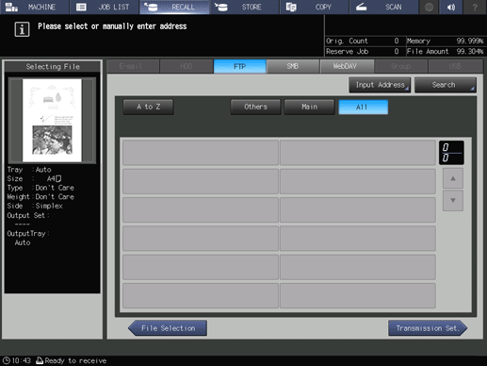
Task: Select the Others filter toggle
Action: 255,108
